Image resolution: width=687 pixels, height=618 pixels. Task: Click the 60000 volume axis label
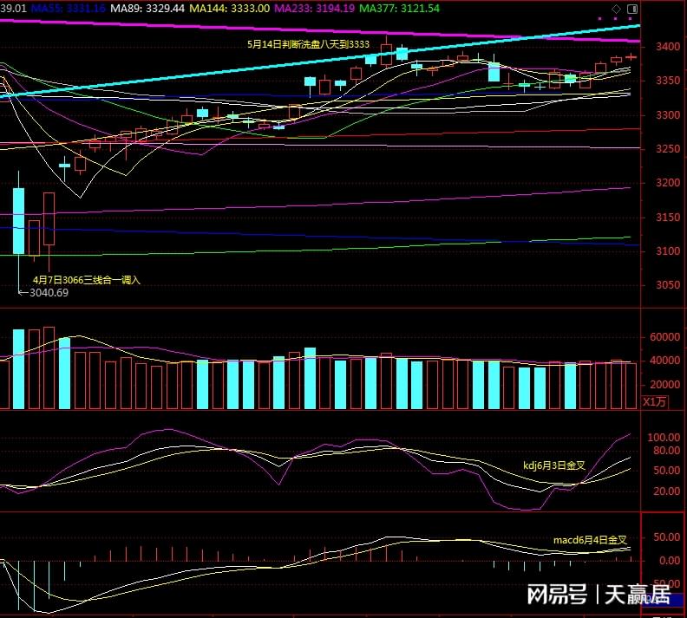(x=664, y=337)
